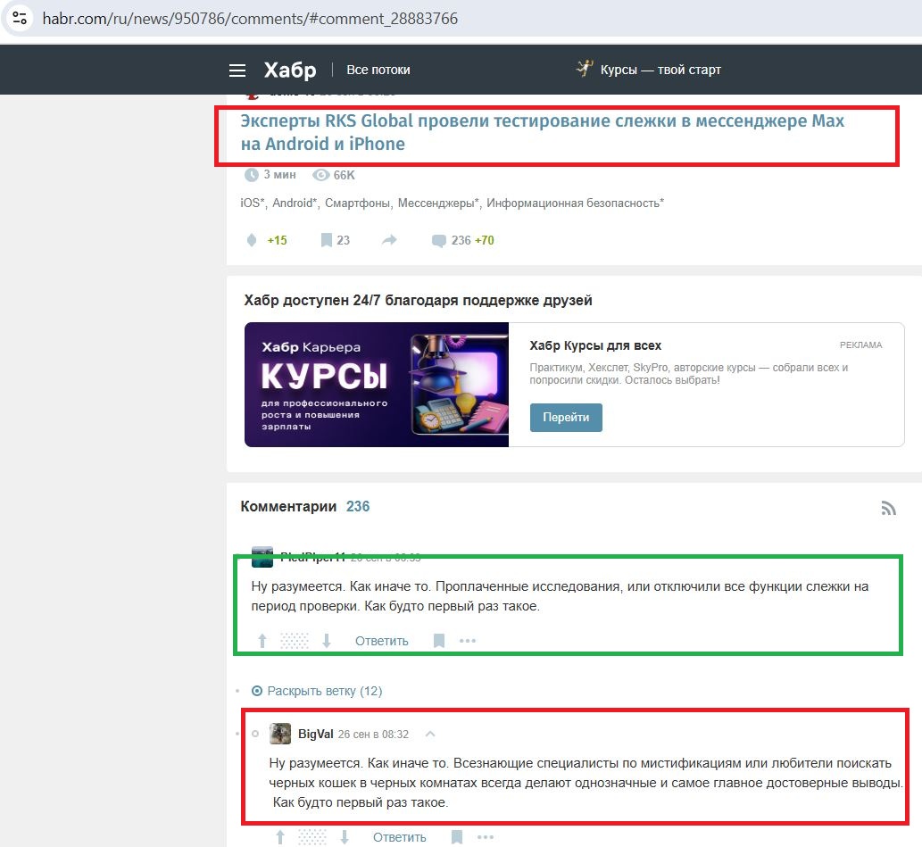Bookmark the first comment by PiedPiper
Screen dimensions: 922x847
coord(438,641)
